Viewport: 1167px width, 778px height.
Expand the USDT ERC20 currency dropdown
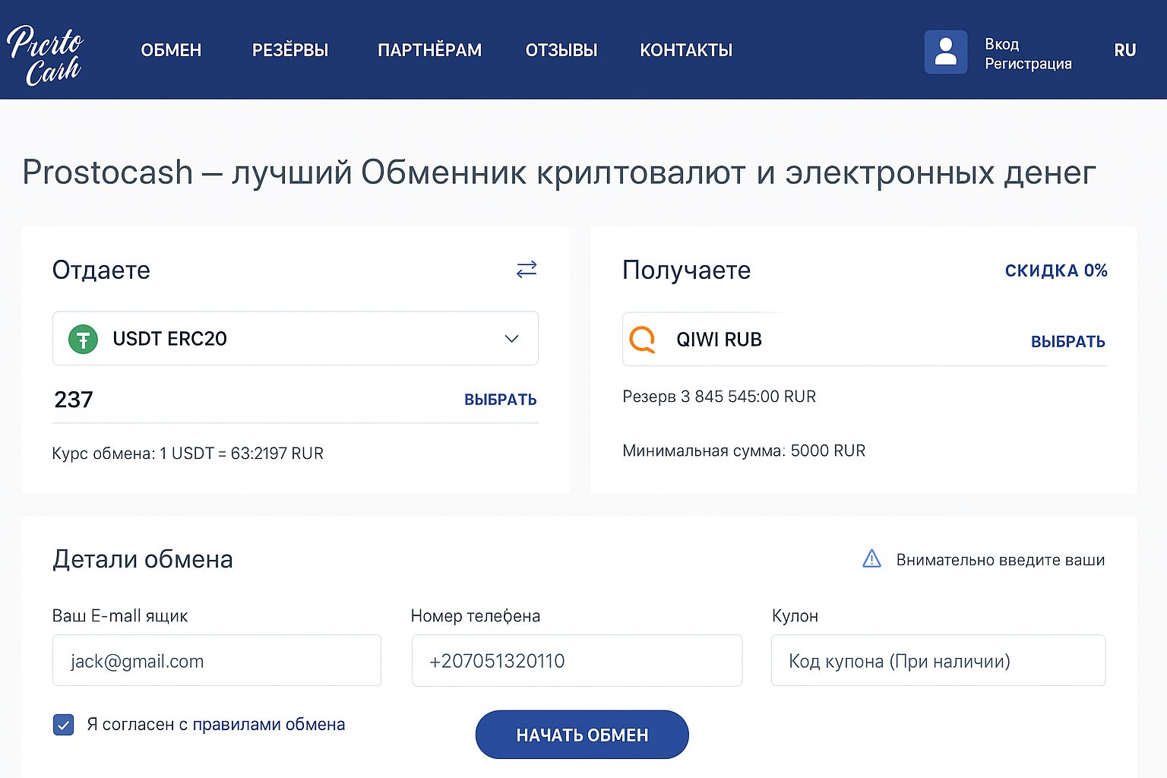click(x=511, y=339)
